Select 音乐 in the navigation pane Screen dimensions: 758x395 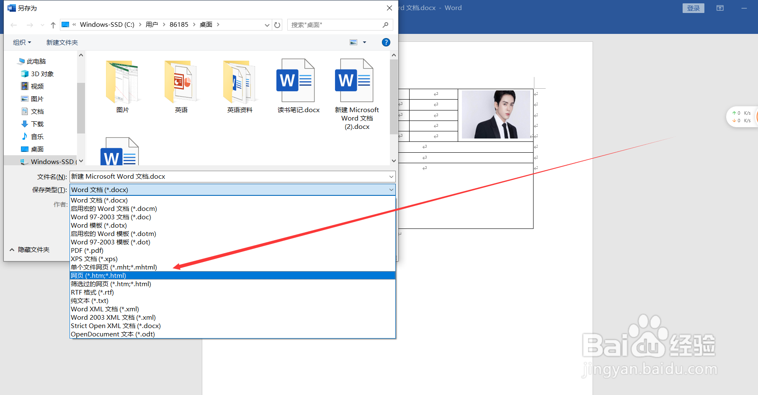point(37,136)
